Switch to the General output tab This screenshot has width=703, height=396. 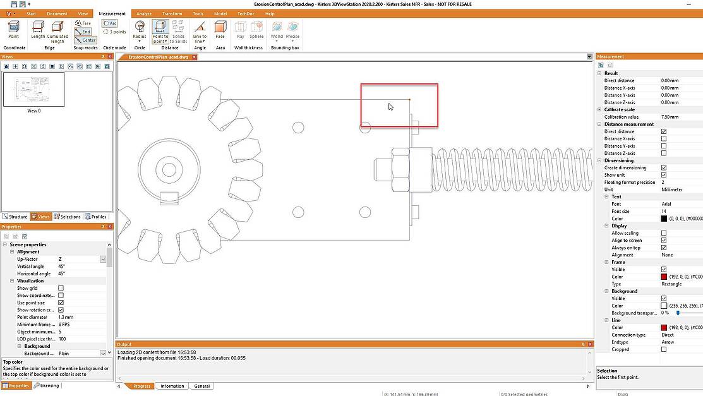click(x=201, y=386)
